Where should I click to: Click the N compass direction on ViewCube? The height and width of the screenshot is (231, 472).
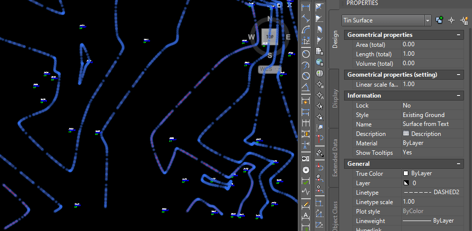coord(270,19)
